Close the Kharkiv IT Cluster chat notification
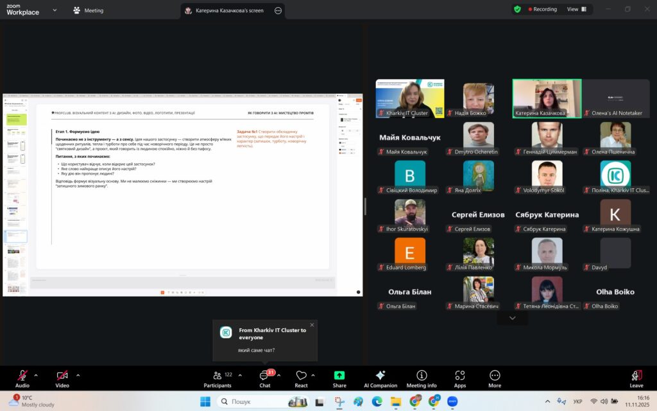This screenshot has width=657, height=411. tap(312, 325)
